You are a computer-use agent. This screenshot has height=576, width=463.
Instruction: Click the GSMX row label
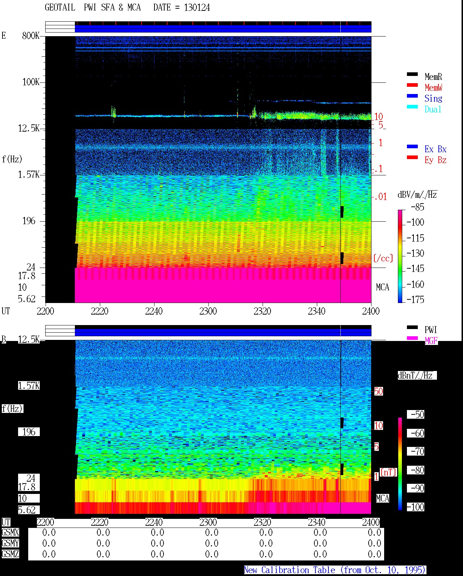pos(10,533)
